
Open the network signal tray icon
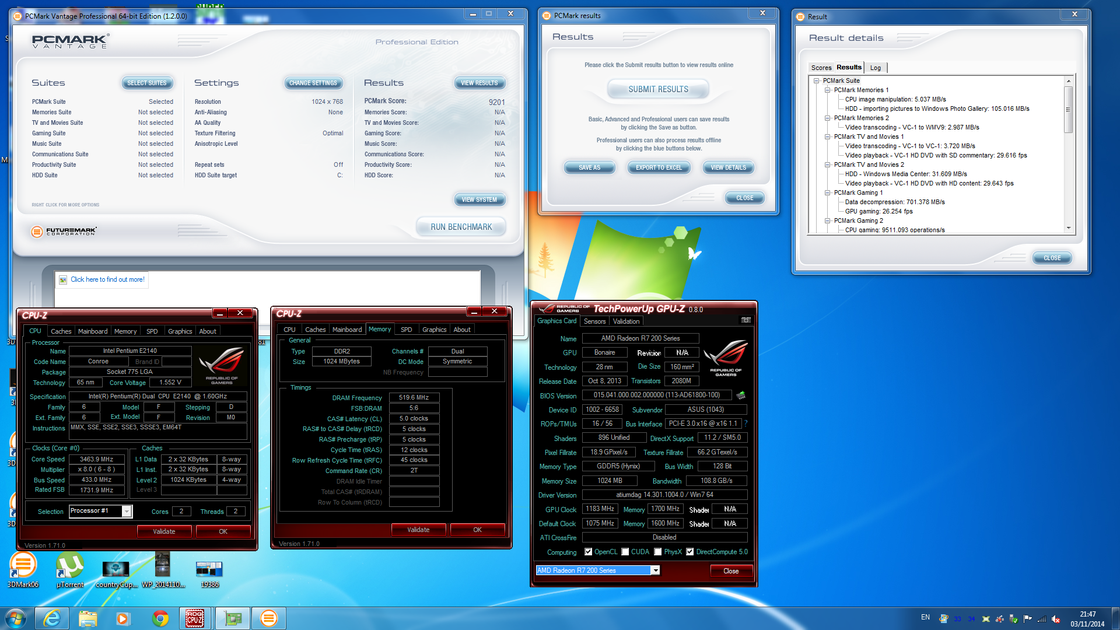coord(1041,619)
